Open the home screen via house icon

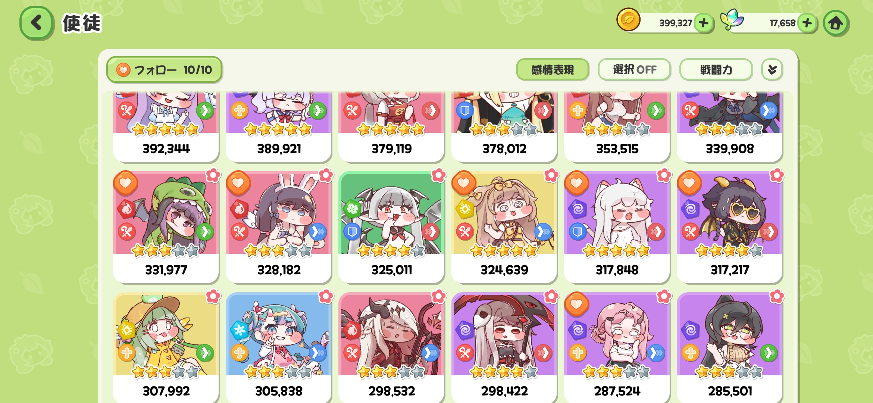click(836, 23)
